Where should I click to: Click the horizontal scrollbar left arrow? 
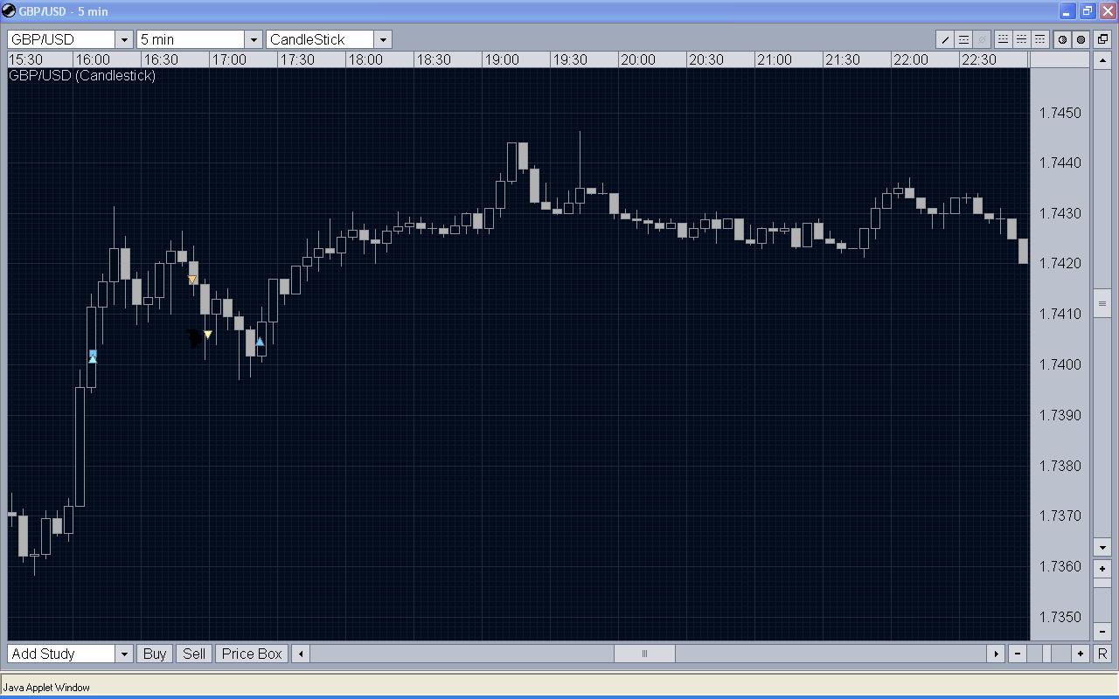pos(301,654)
